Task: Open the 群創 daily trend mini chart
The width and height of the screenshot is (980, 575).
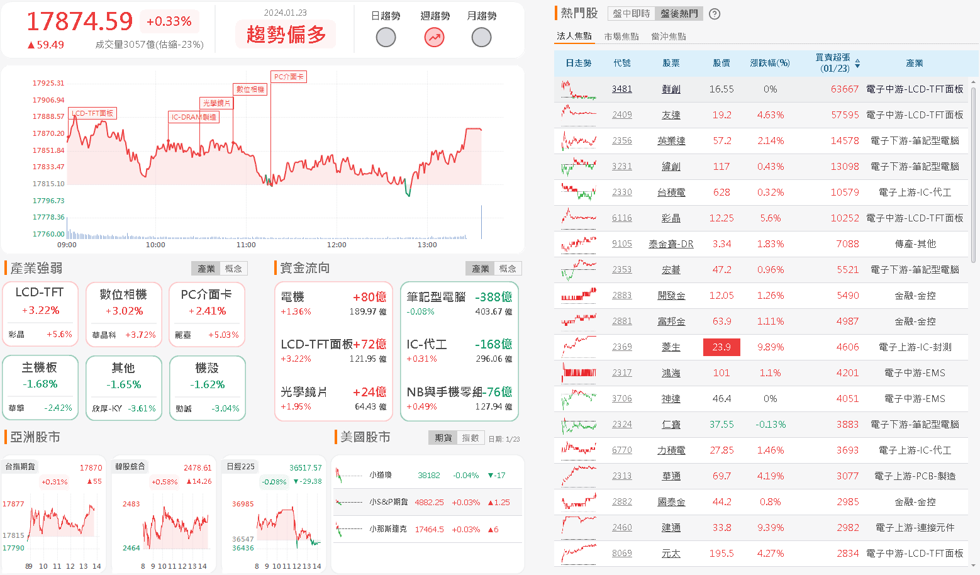Action: [579, 89]
